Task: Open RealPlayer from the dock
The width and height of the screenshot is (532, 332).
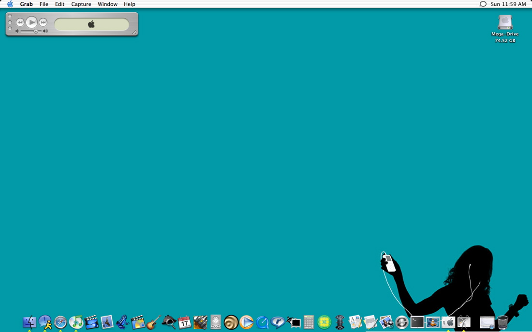Action: tap(278, 322)
